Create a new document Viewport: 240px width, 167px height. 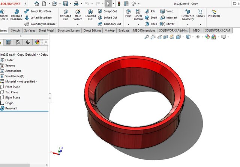[x=44, y=3]
